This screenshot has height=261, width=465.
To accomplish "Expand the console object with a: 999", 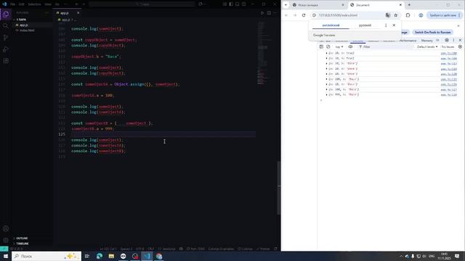I will point(327,95).
